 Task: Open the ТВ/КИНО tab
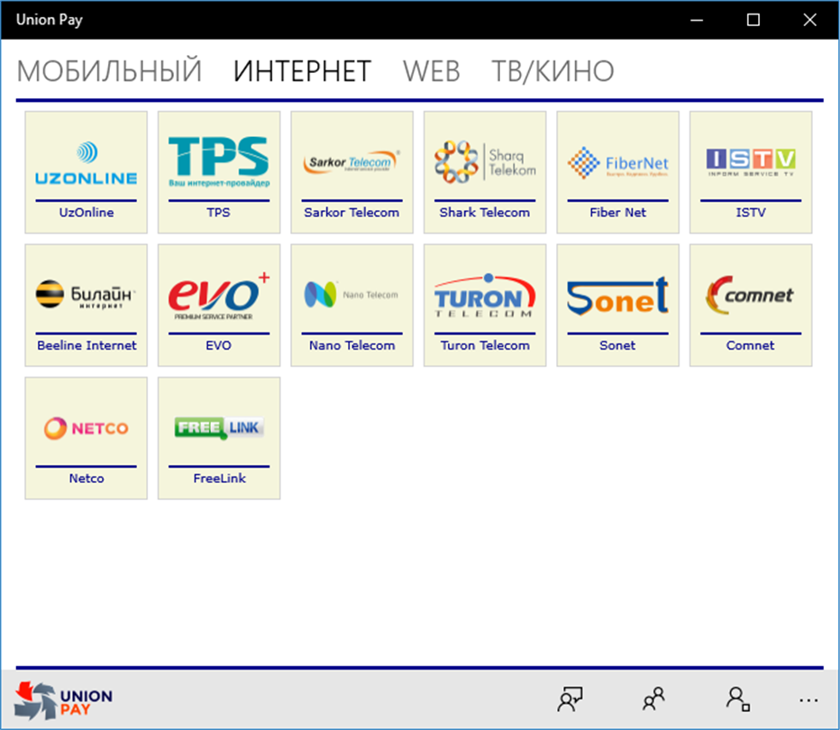pyautogui.click(x=552, y=71)
